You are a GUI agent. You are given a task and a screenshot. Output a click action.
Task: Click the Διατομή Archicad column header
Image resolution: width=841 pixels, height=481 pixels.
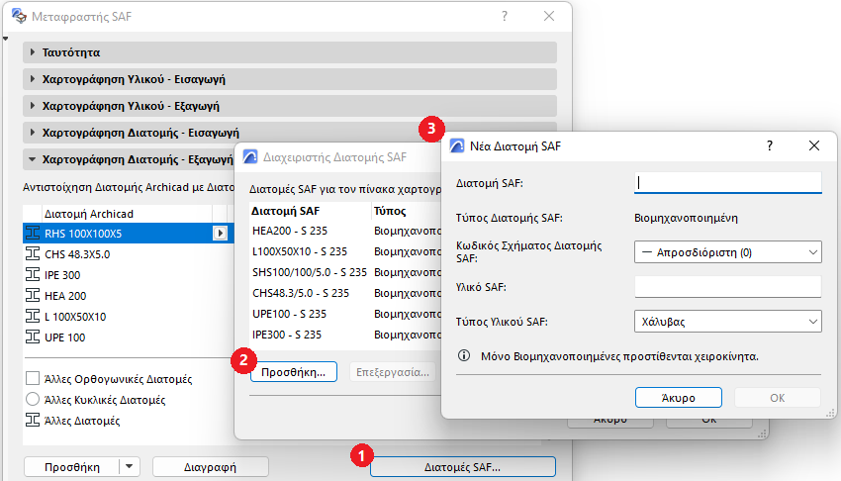pyautogui.click(x=127, y=214)
